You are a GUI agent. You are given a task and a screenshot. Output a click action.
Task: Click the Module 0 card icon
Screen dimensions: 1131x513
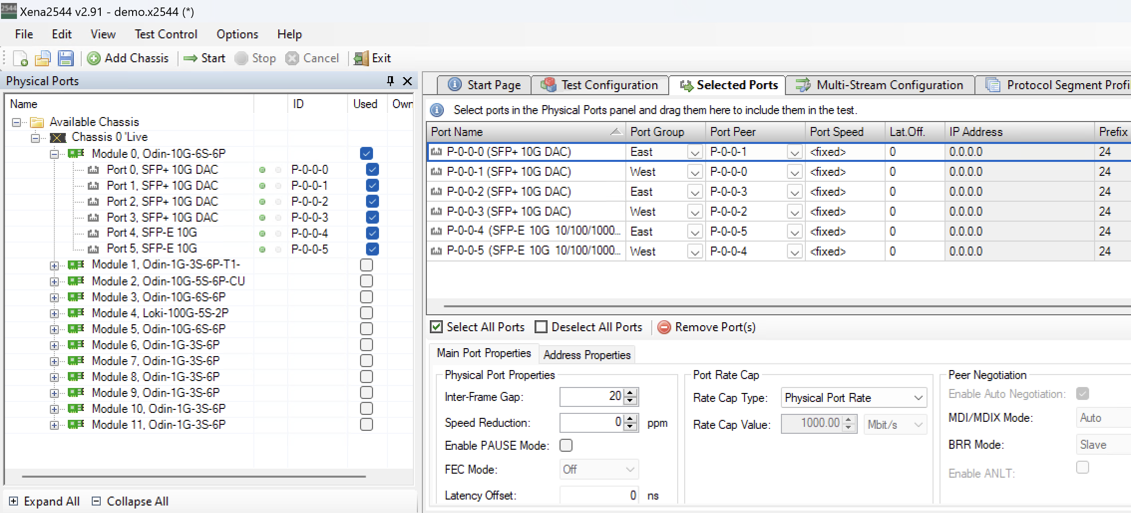pyautogui.click(x=76, y=153)
